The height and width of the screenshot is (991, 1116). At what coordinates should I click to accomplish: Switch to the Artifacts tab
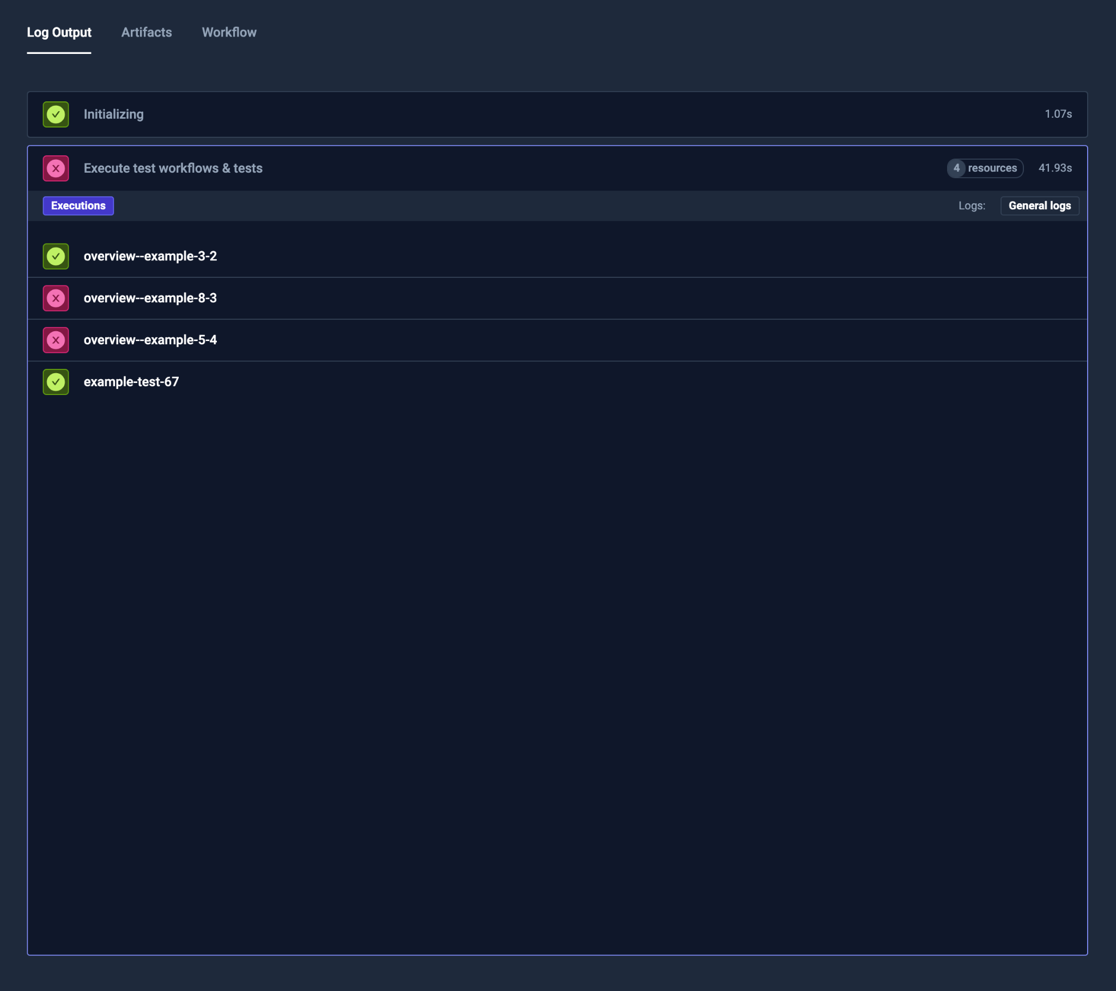click(x=147, y=32)
